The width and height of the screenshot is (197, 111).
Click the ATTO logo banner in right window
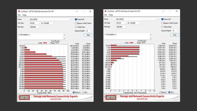tap(111, 97)
